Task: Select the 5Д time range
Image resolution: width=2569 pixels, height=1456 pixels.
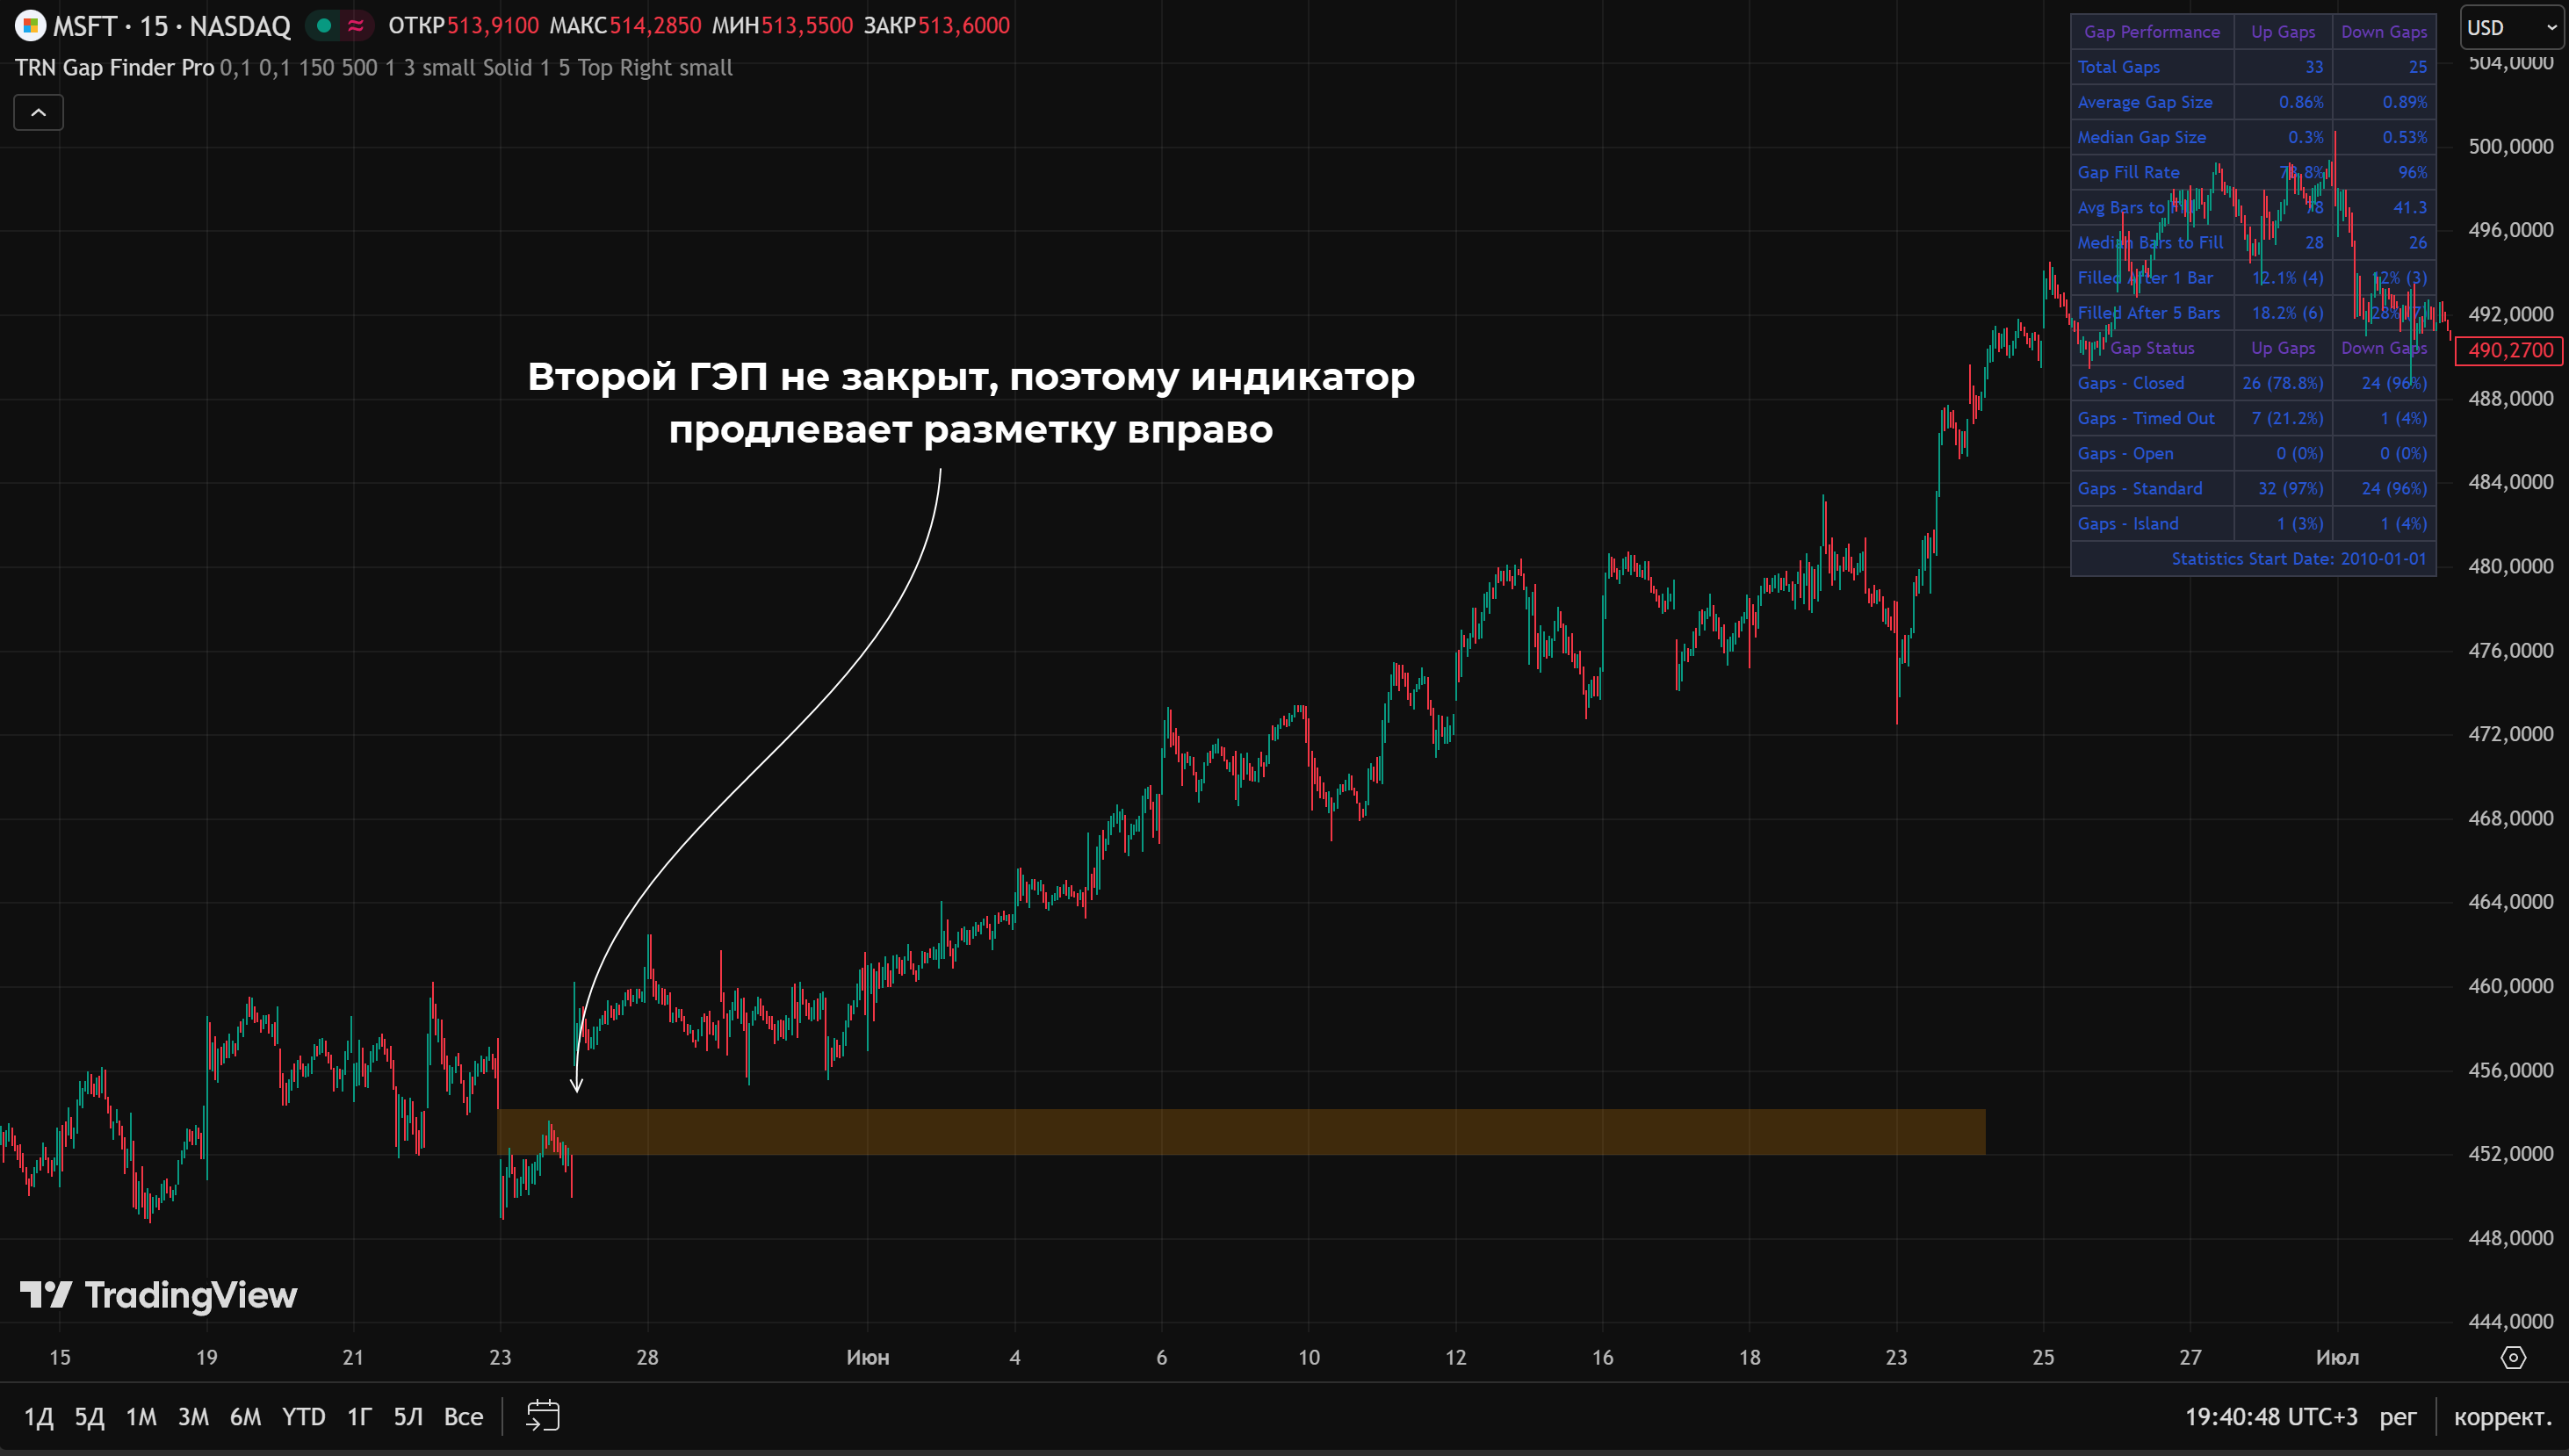Action: point(89,1416)
